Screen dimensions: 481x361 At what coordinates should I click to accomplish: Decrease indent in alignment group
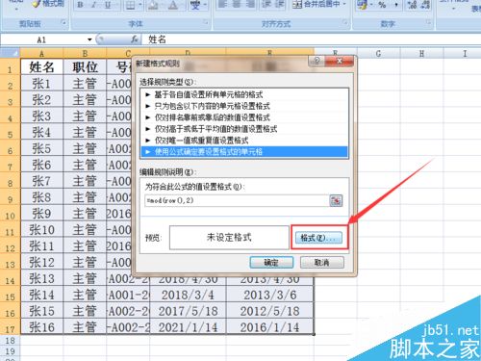[x=266, y=4]
